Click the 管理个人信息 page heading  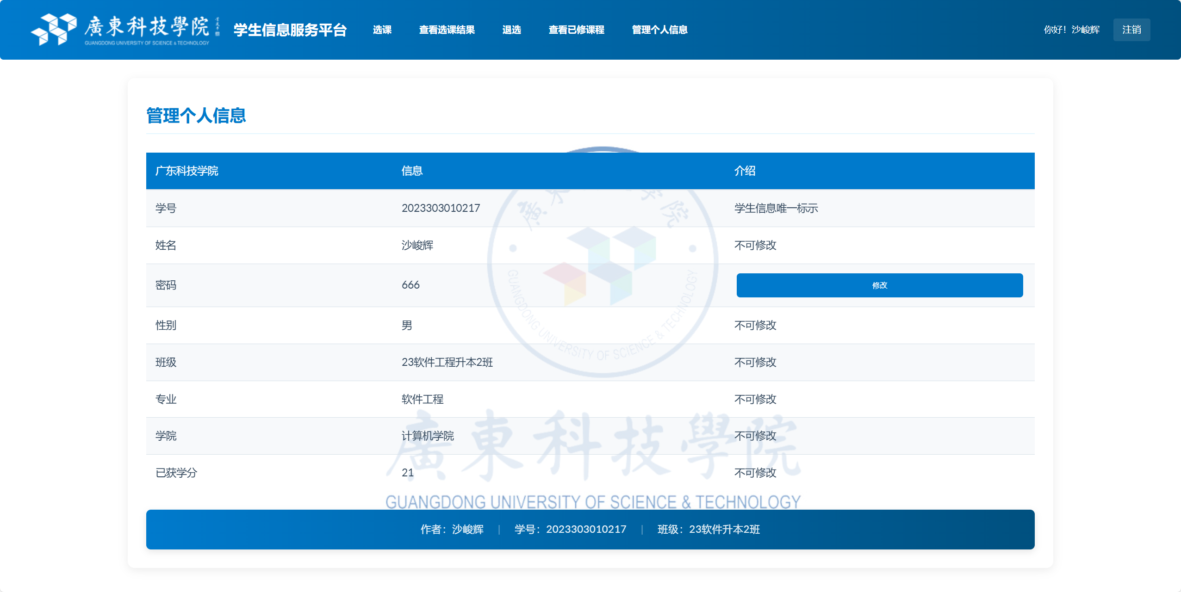[x=196, y=116]
